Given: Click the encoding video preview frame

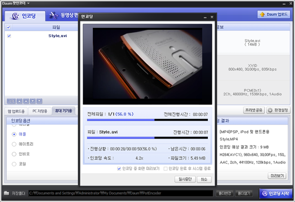Looking at the screenshot, I should click(x=147, y=64).
